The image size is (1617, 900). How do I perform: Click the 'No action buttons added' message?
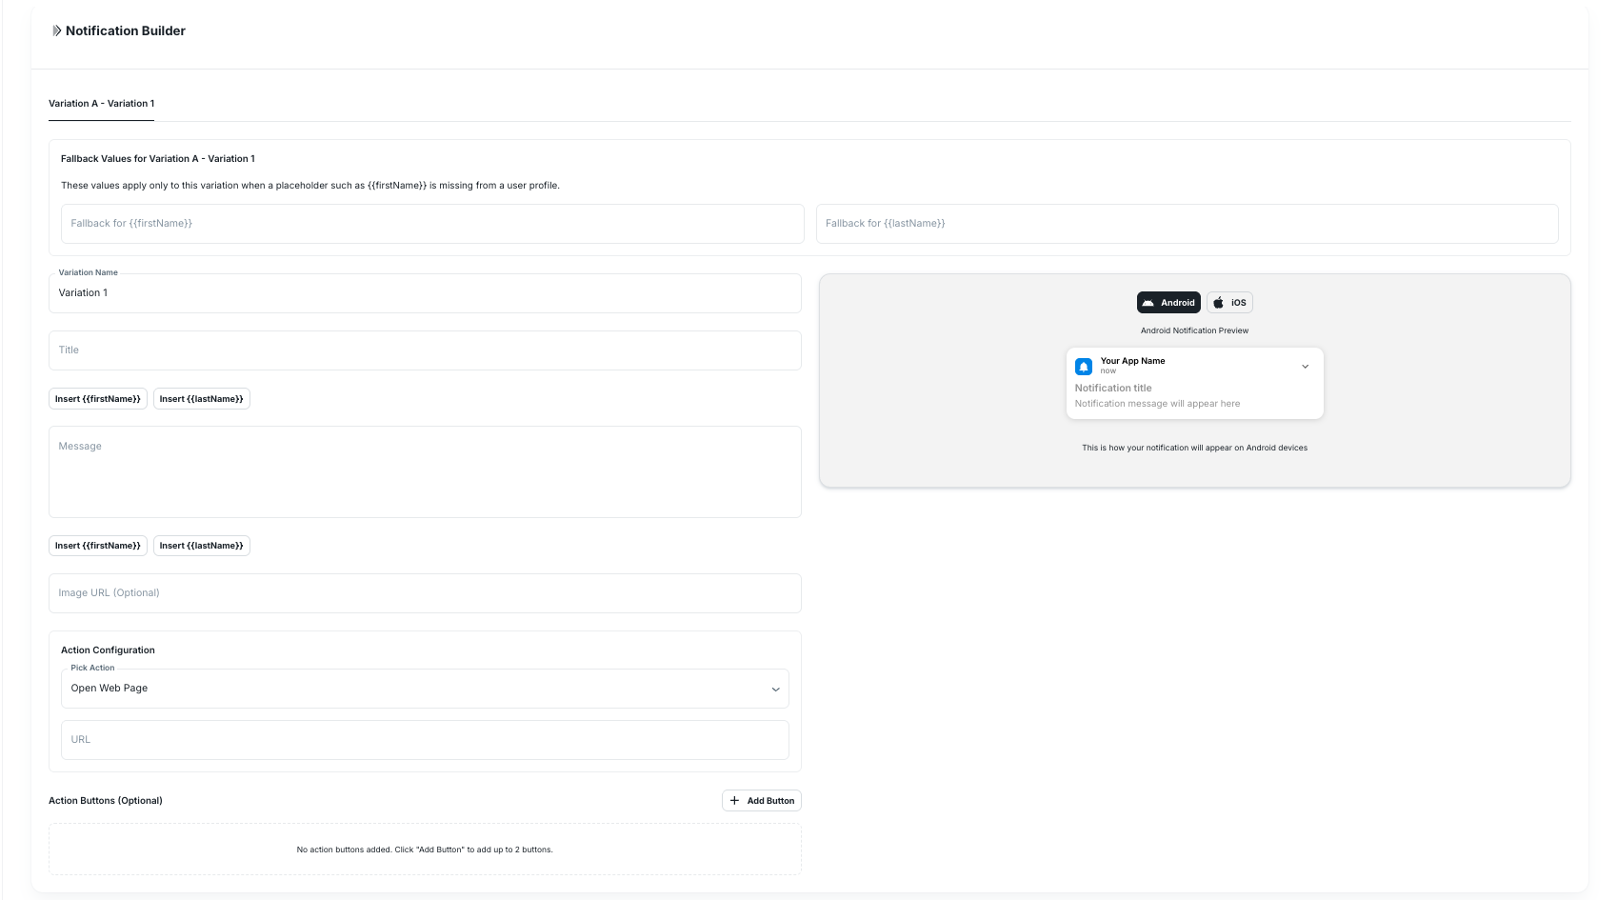[x=425, y=850]
